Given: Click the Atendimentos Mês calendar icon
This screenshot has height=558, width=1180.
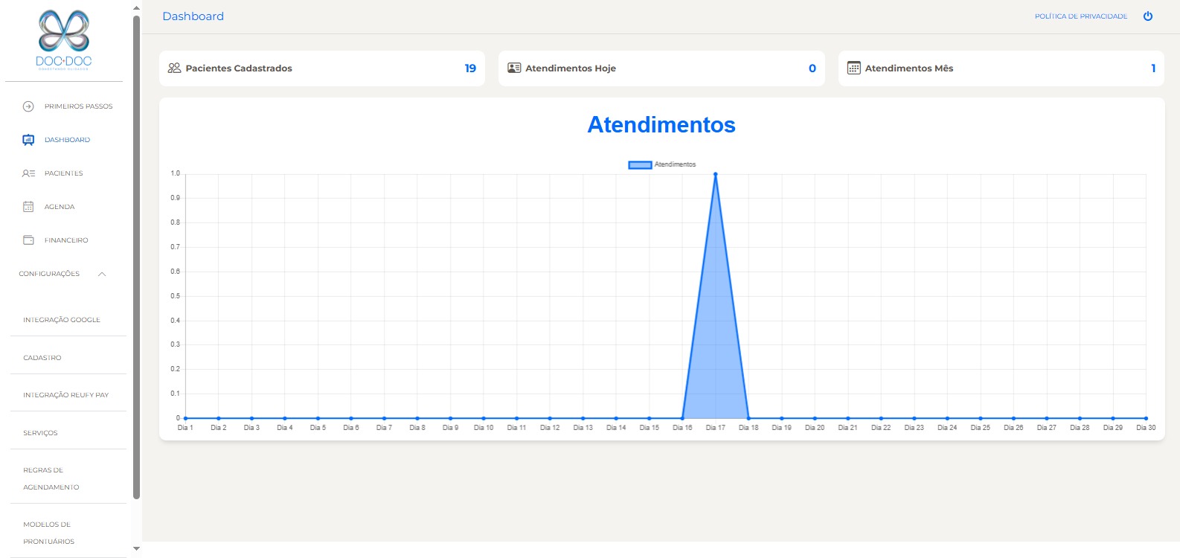Looking at the screenshot, I should (853, 68).
